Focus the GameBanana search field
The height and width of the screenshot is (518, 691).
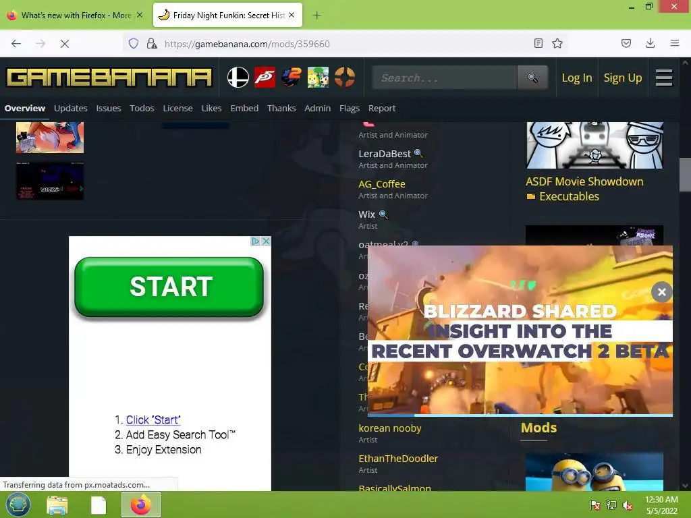[x=444, y=78]
